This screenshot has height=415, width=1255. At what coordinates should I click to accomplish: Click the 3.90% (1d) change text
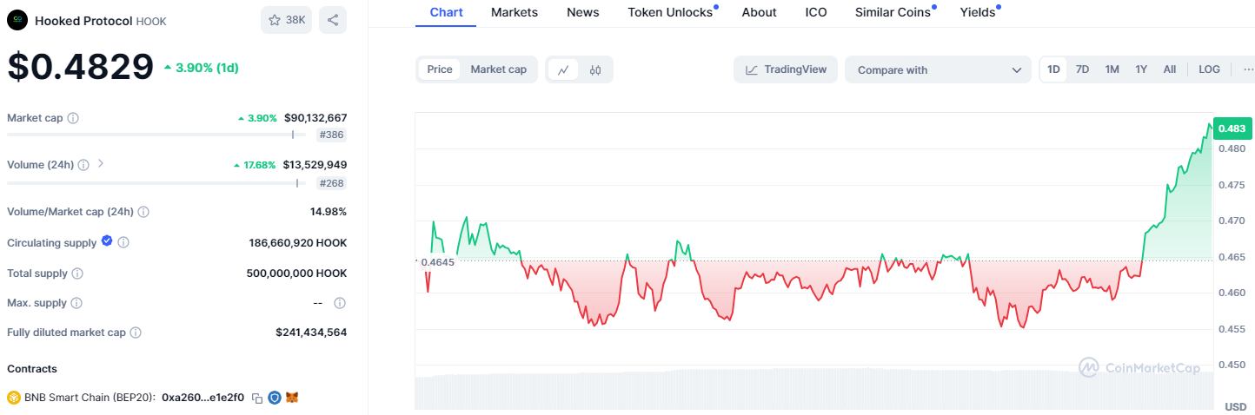coord(207,67)
